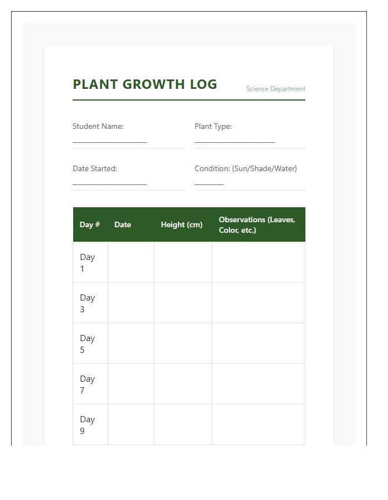Select the 'Day 7' row label
The width and height of the screenshot is (388, 500).
point(88,384)
